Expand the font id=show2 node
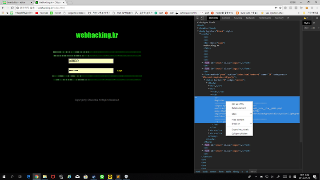This screenshot has width=320, height=180. tap(202, 68)
